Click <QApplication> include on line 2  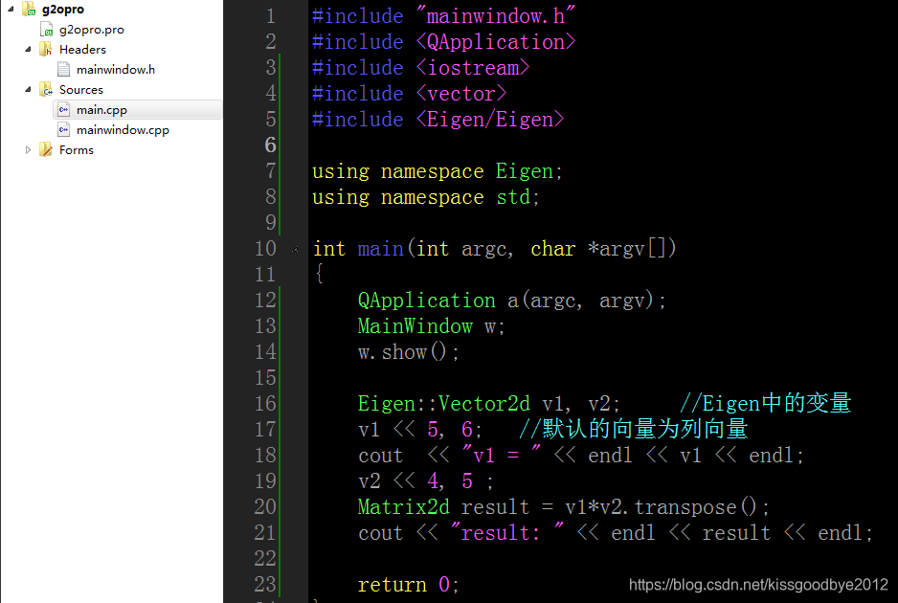pyautogui.click(x=495, y=42)
